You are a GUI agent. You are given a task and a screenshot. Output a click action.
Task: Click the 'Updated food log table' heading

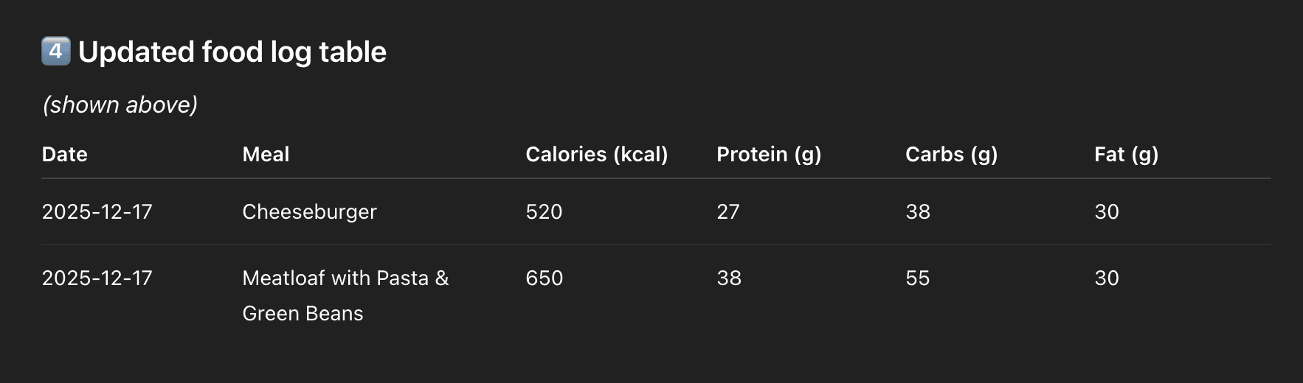(x=232, y=52)
